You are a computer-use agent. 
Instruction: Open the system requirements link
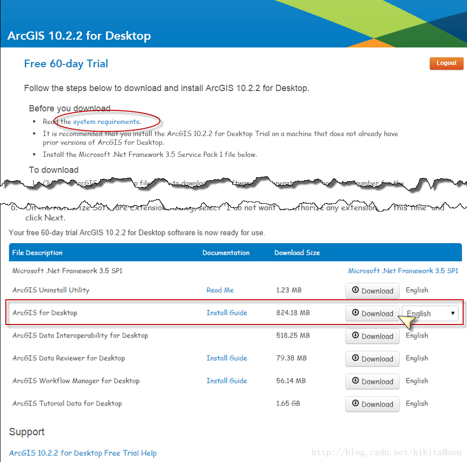click(106, 122)
